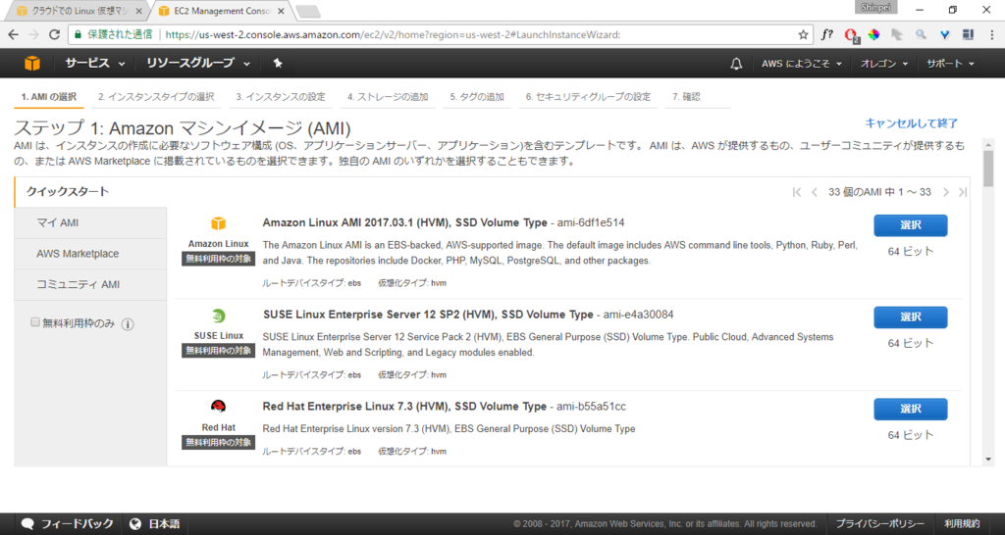
Task: Enable 無料利用枠のみ checkbox
Action: click(35, 322)
